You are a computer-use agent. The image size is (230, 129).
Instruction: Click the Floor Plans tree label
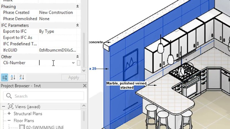coord(24,121)
